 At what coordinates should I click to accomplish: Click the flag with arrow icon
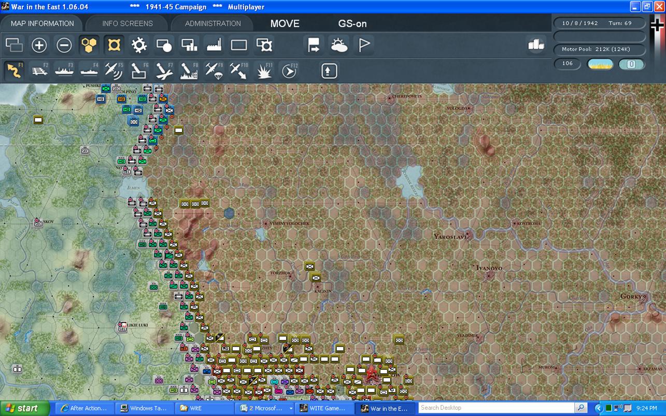pos(314,45)
